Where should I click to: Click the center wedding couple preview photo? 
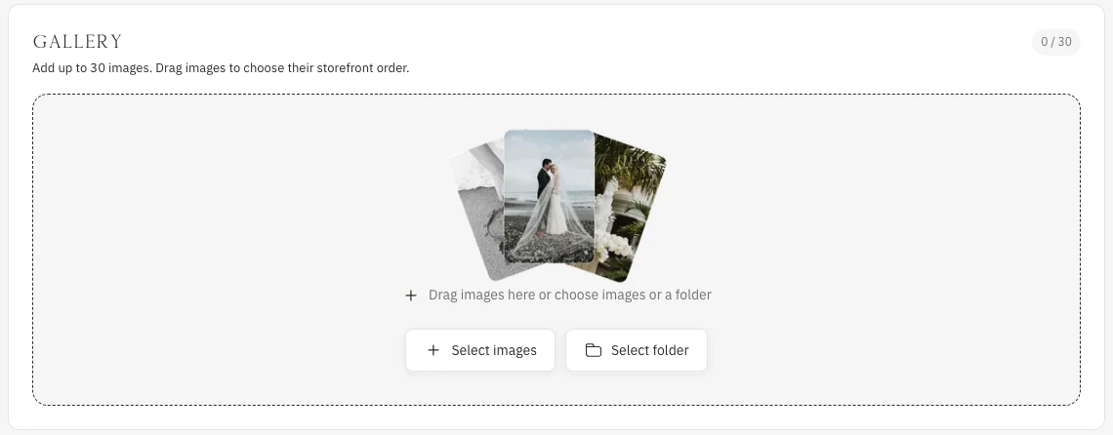pyautogui.click(x=549, y=197)
